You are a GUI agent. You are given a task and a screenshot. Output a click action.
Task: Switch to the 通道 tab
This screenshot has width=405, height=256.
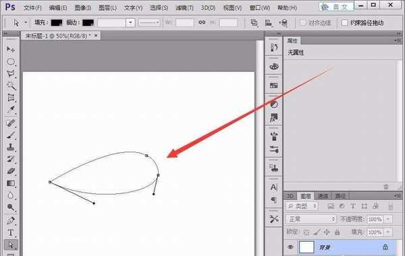(323, 196)
